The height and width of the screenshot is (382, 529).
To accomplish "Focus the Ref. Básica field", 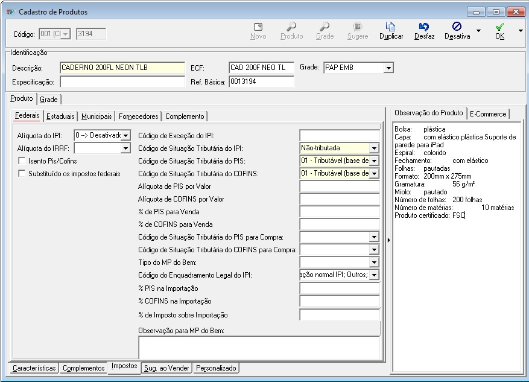I will [x=261, y=81].
